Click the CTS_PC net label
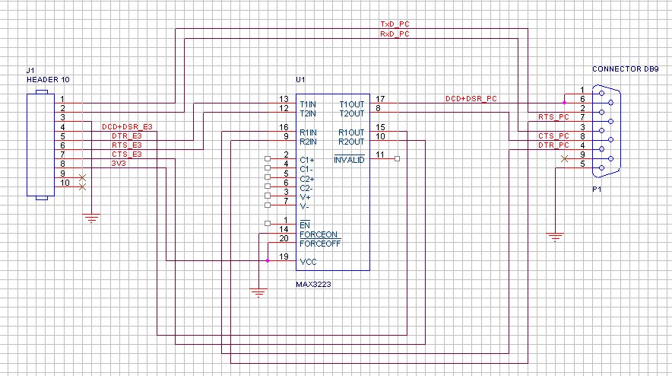The height and width of the screenshot is (376, 672). point(553,135)
